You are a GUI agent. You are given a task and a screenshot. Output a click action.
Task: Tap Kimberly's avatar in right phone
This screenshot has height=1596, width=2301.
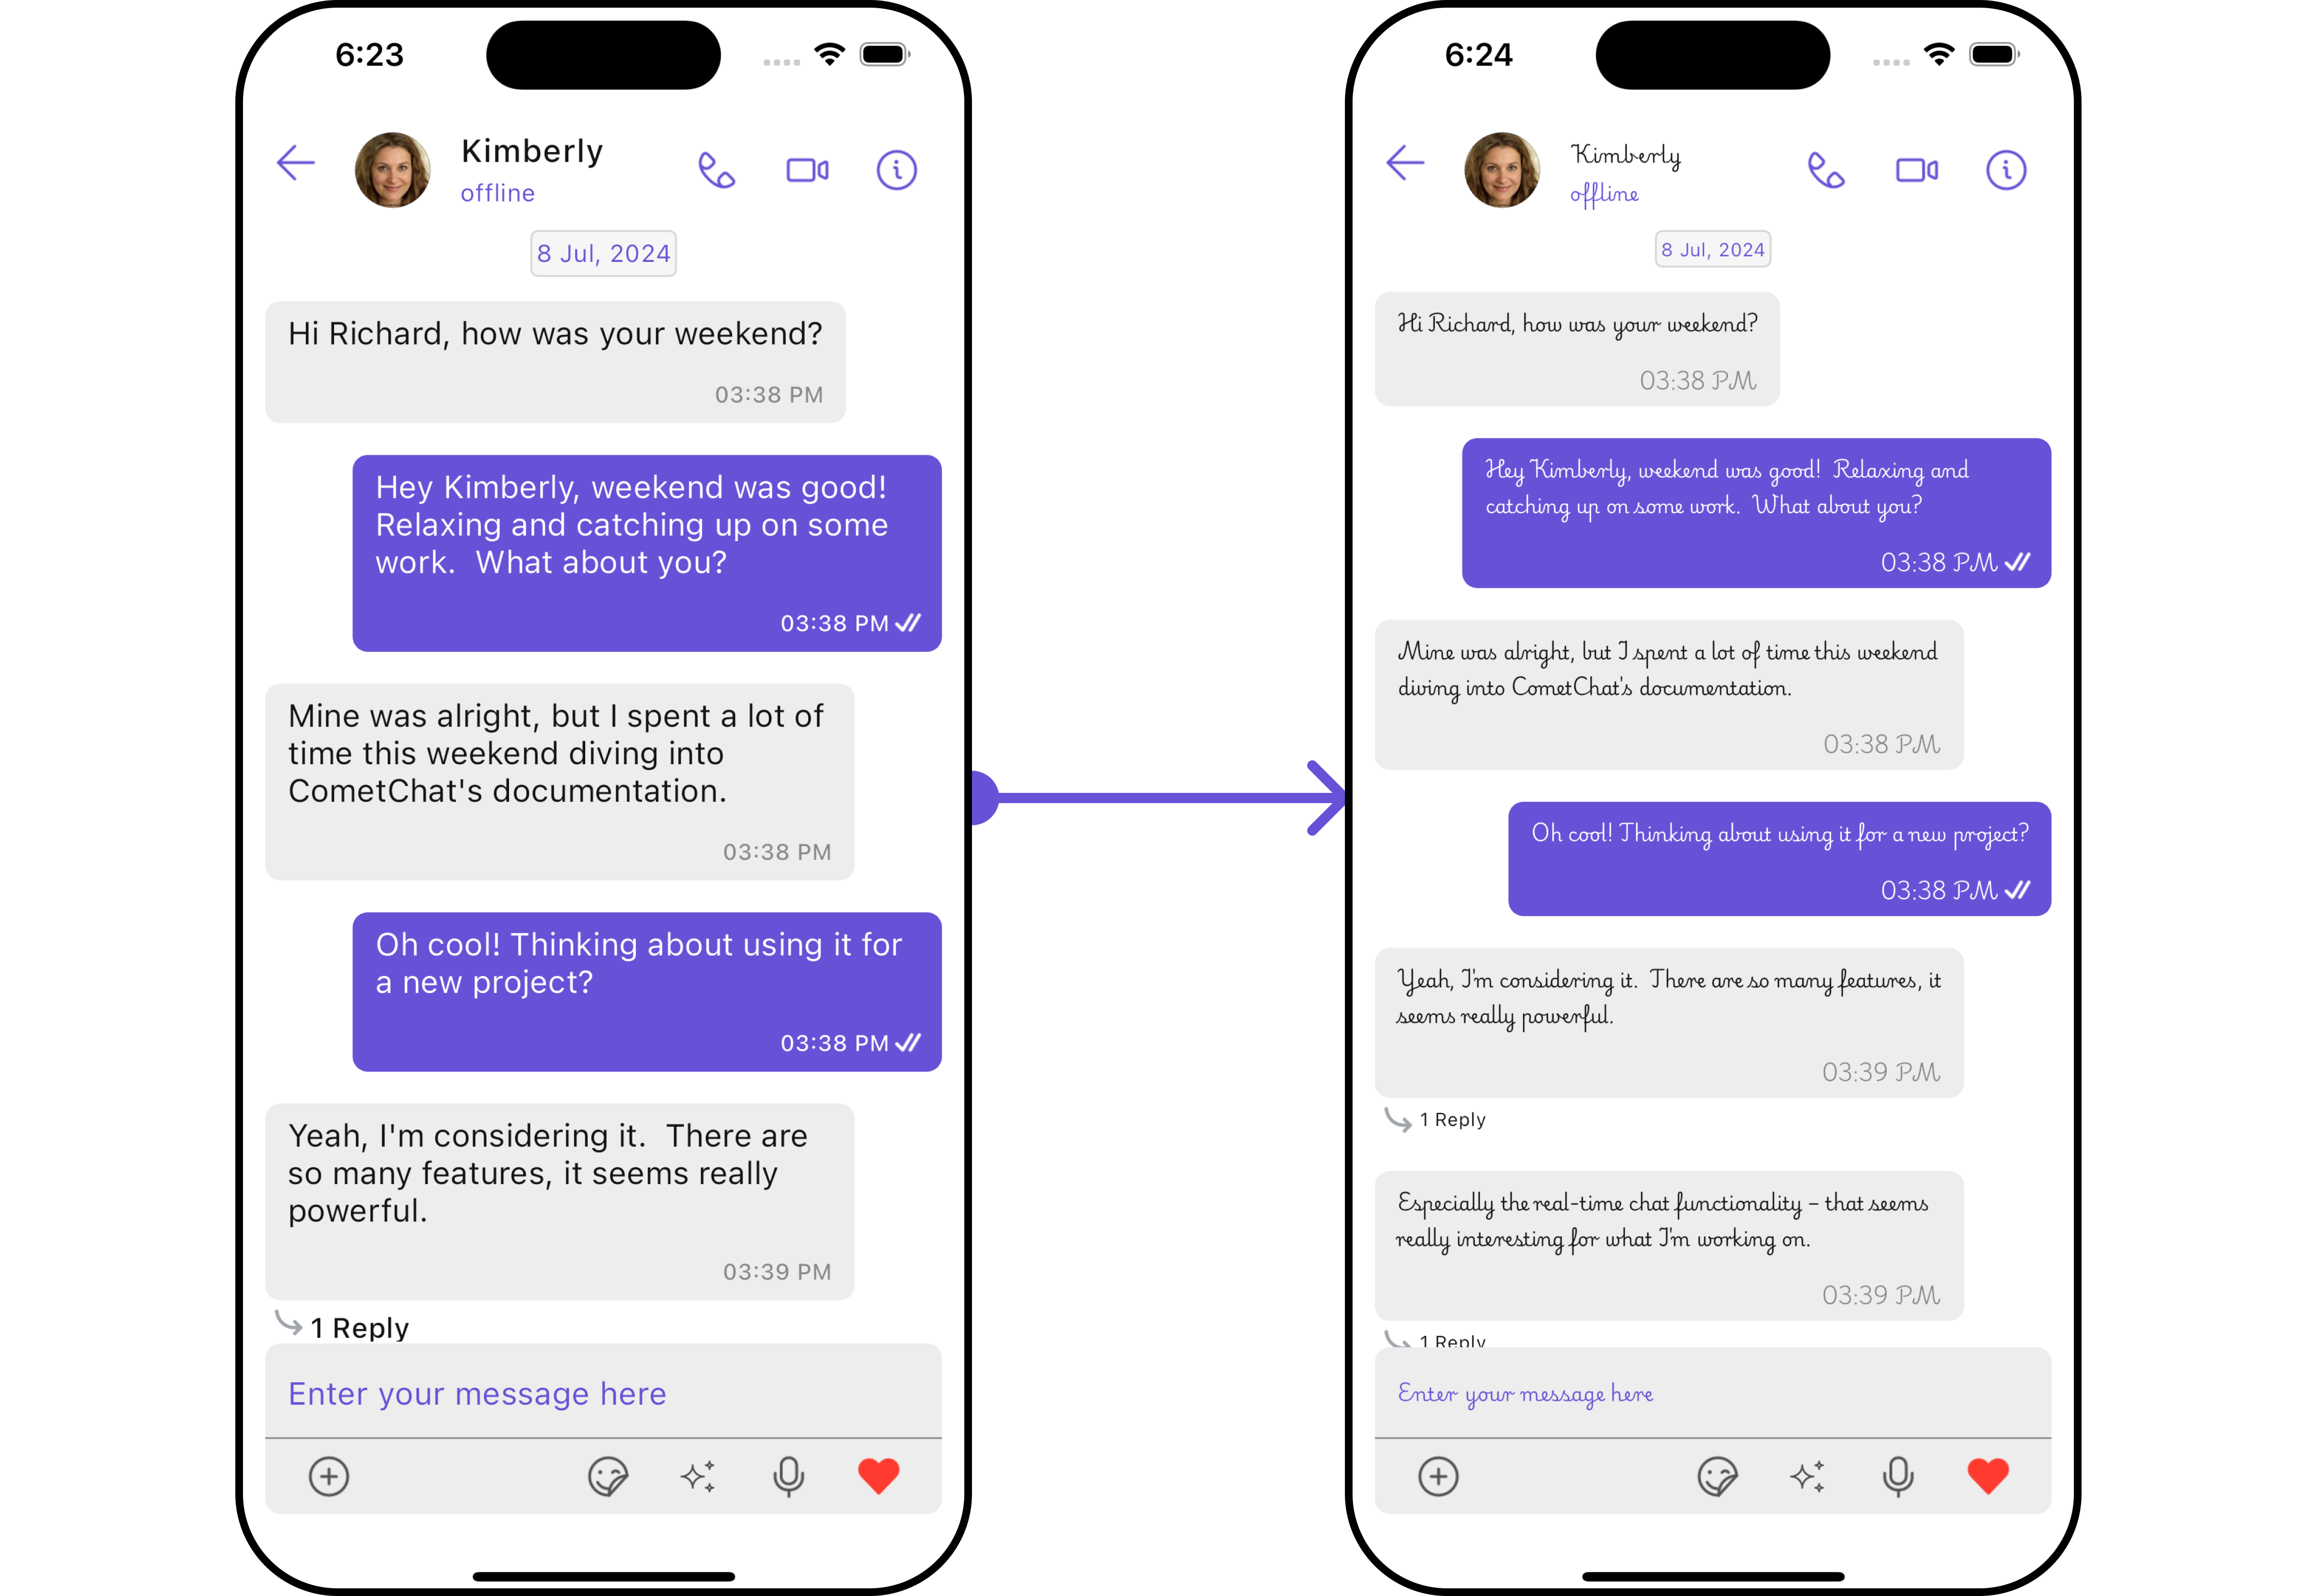point(1502,170)
